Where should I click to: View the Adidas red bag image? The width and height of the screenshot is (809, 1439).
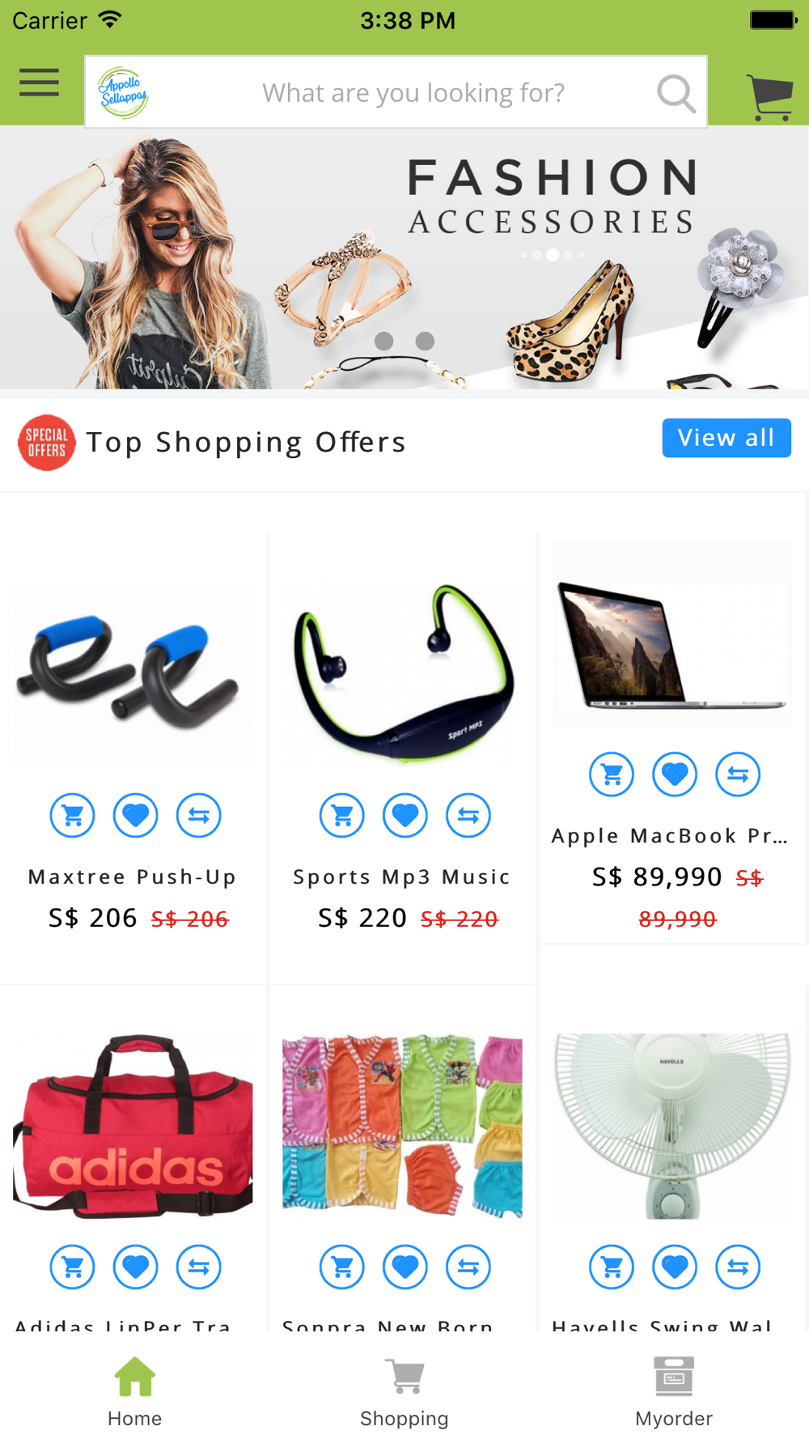pyautogui.click(x=133, y=1126)
